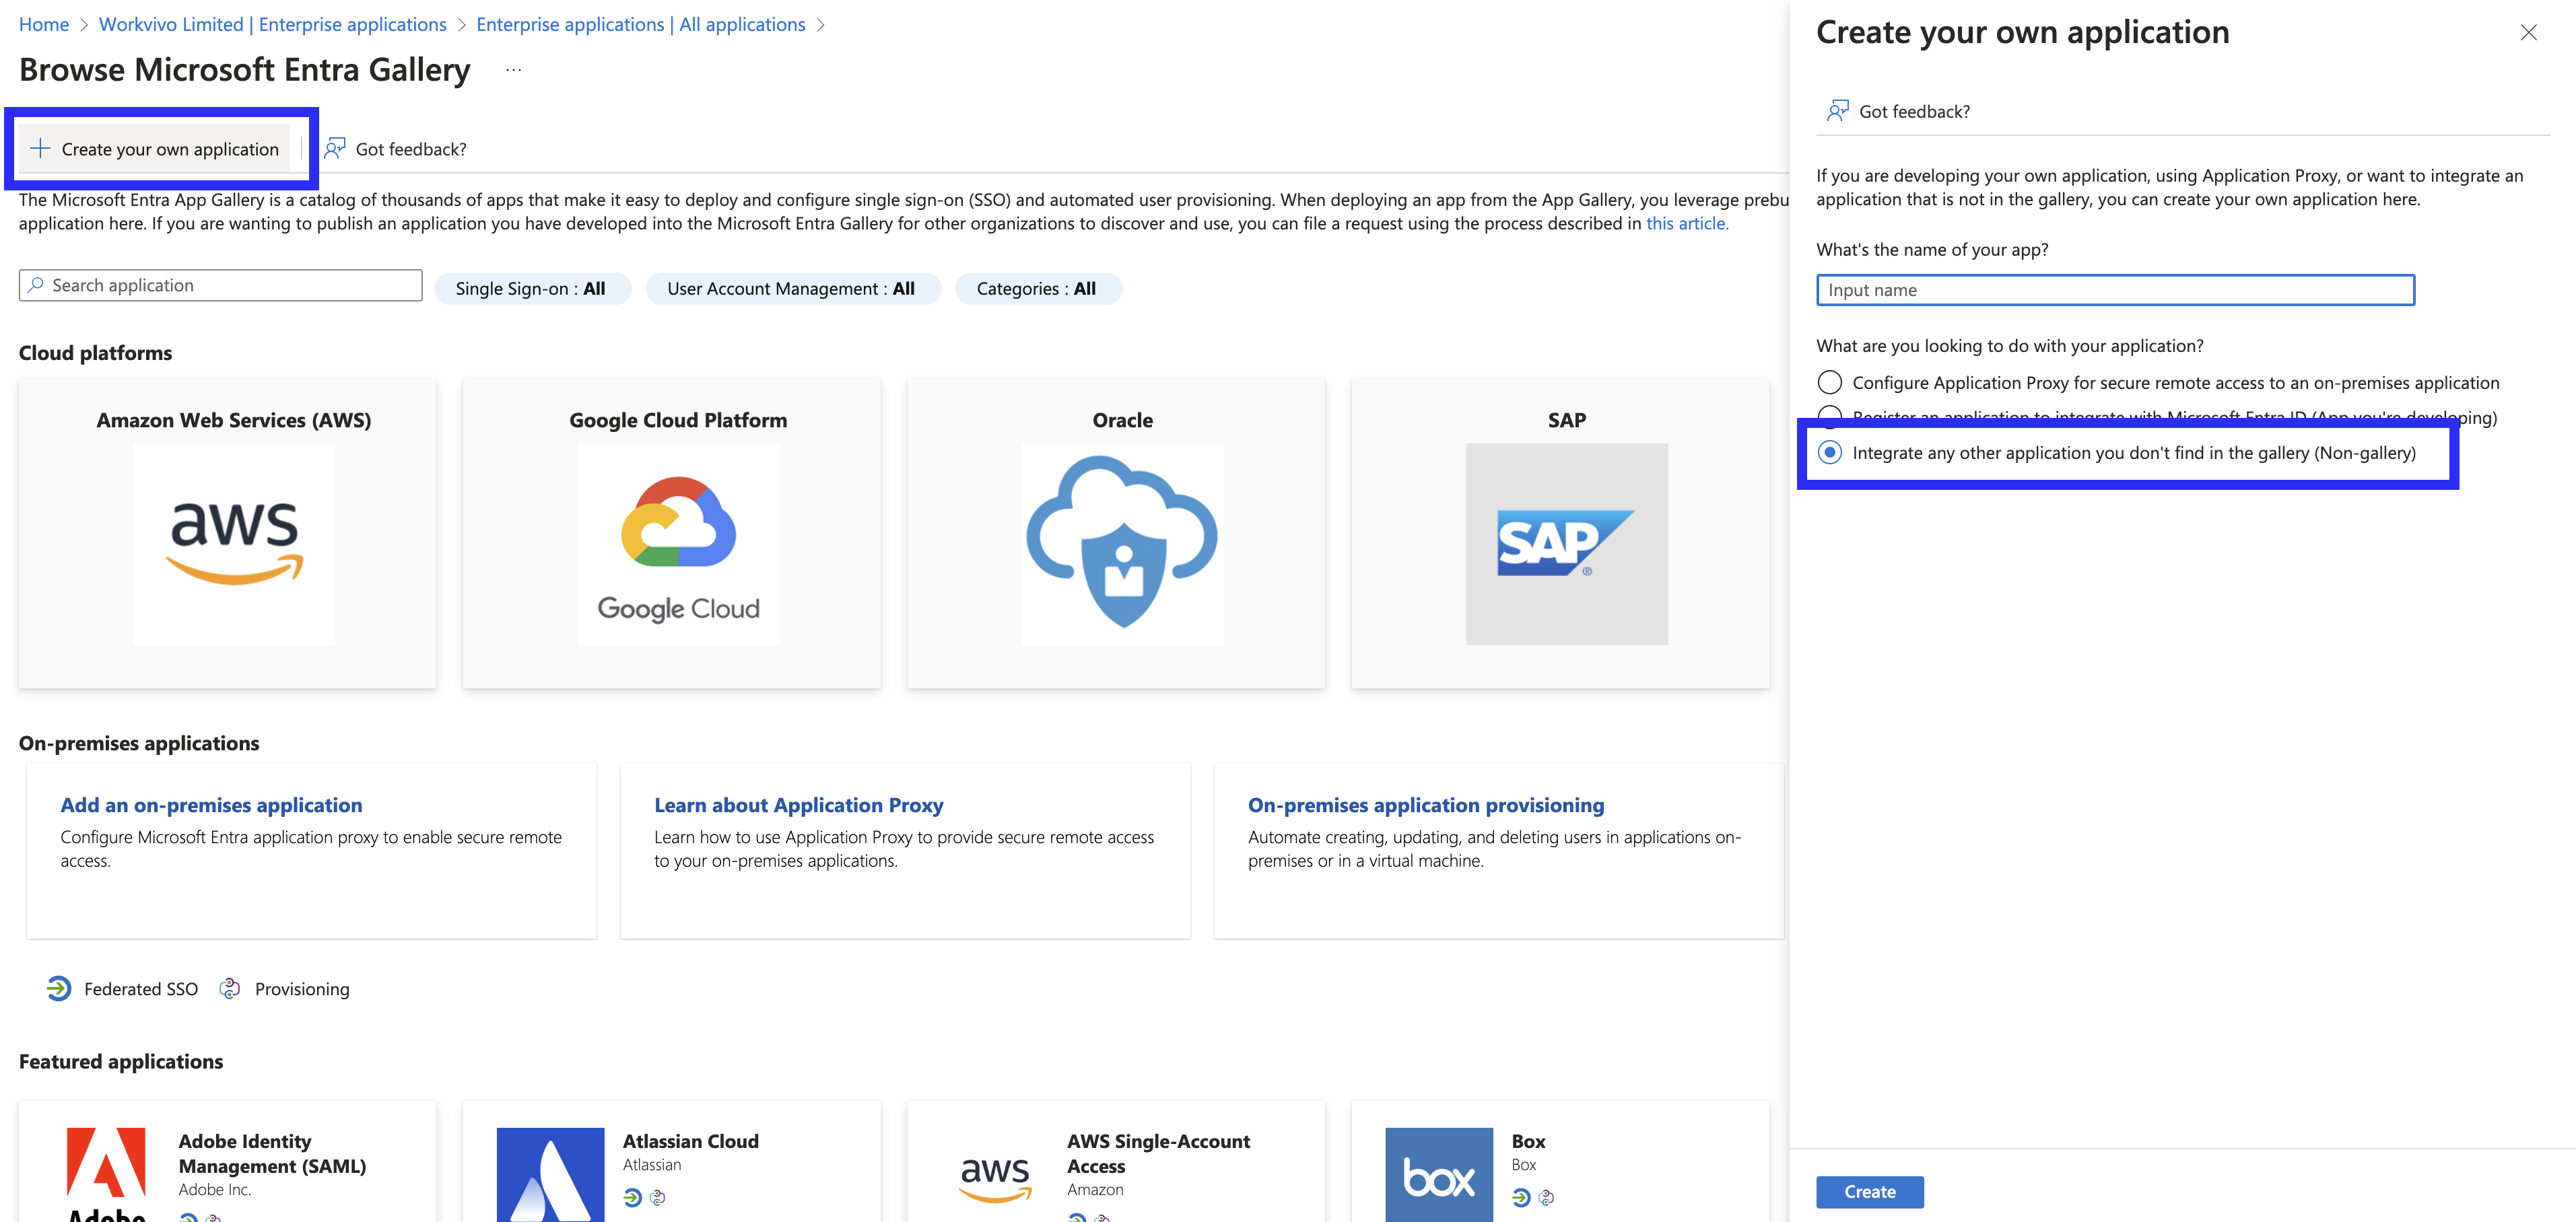2576x1222 pixels.
Task: Click provisioning icon under Atlassian Cloud
Action: point(657,1197)
